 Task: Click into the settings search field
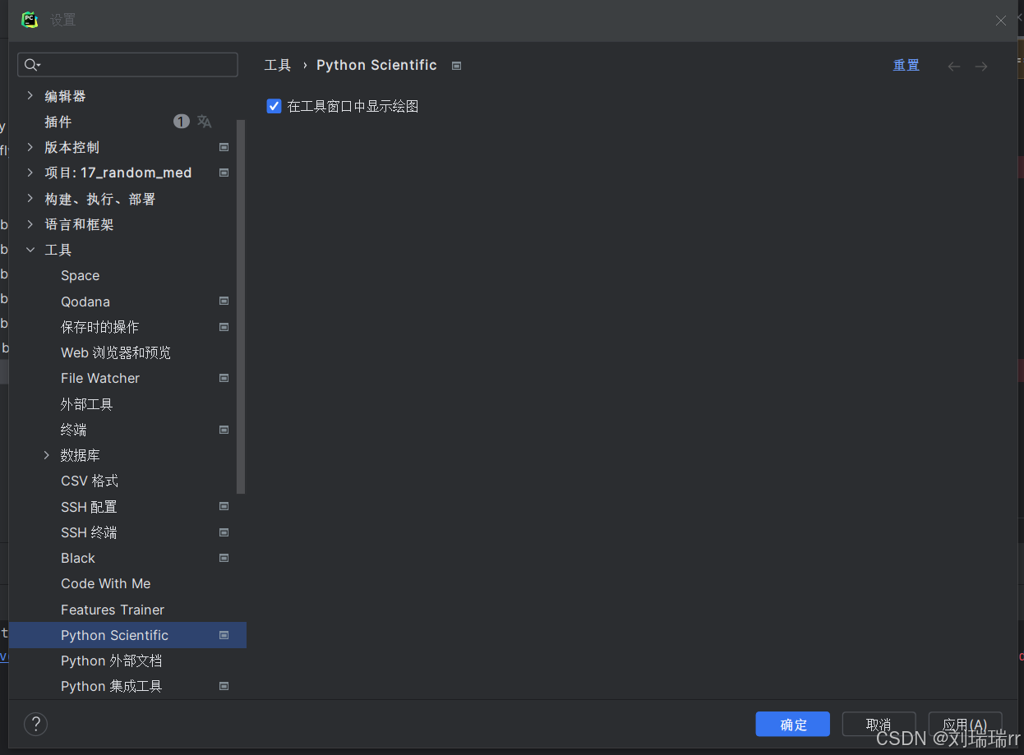pos(128,65)
